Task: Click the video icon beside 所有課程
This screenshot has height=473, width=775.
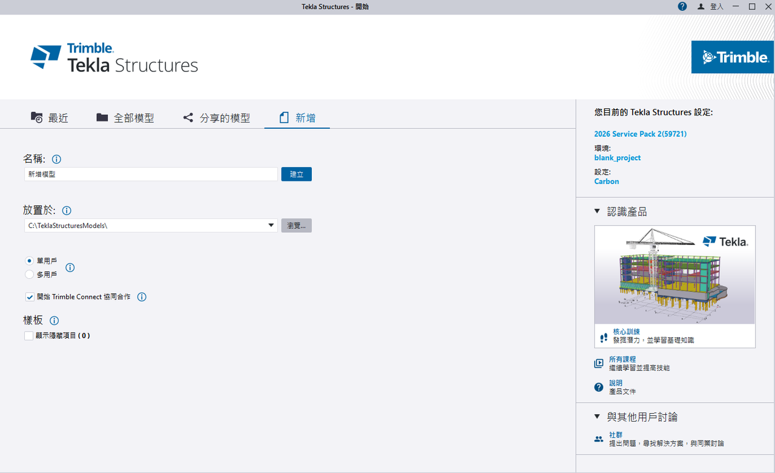Action: pyautogui.click(x=599, y=364)
